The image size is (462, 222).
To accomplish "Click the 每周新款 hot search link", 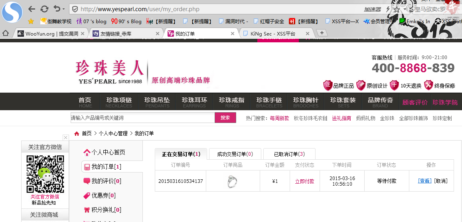I will pos(279,118).
